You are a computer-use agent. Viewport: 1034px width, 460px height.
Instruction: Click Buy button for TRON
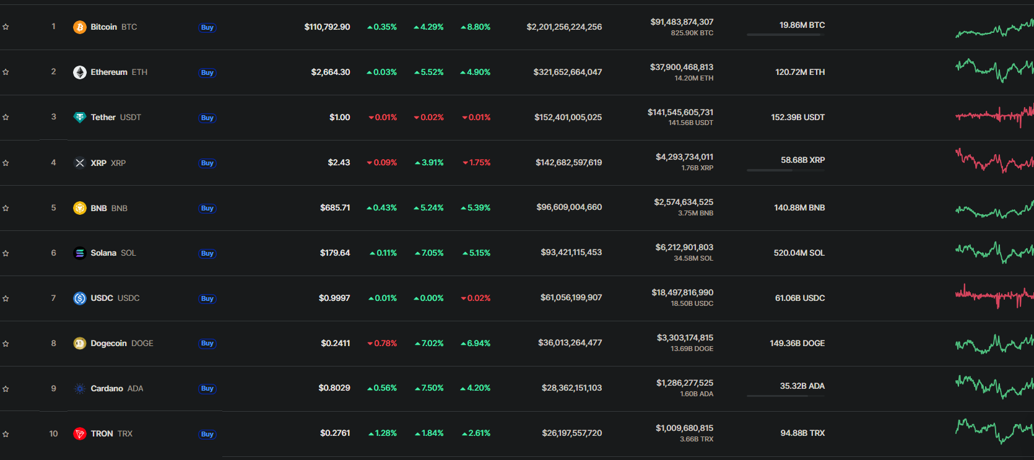207,434
